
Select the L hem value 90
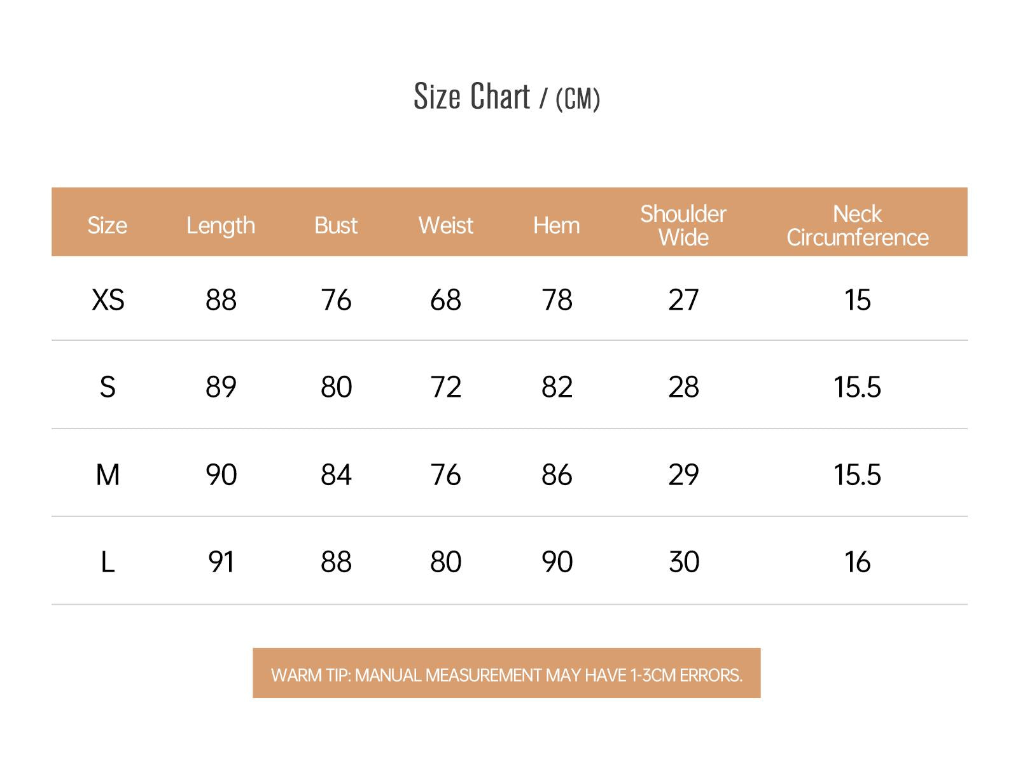coord(557,561)
